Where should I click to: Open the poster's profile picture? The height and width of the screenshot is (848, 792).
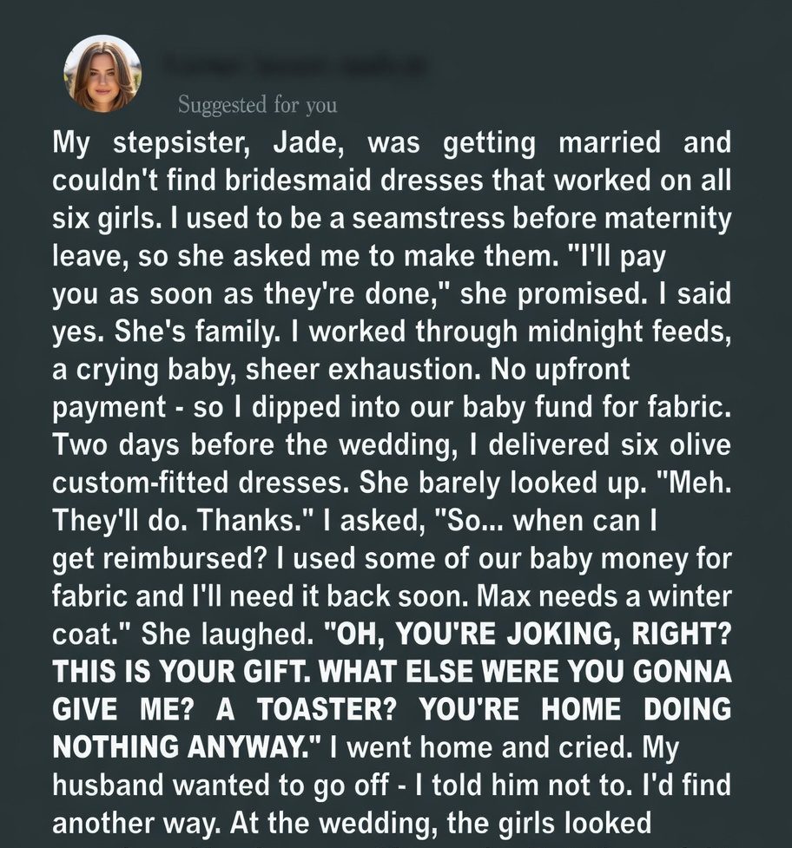point(102,74)
